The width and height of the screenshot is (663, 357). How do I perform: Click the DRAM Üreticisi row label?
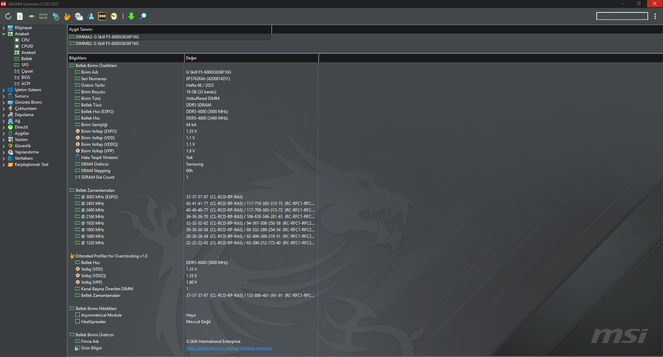pos(95,164)
